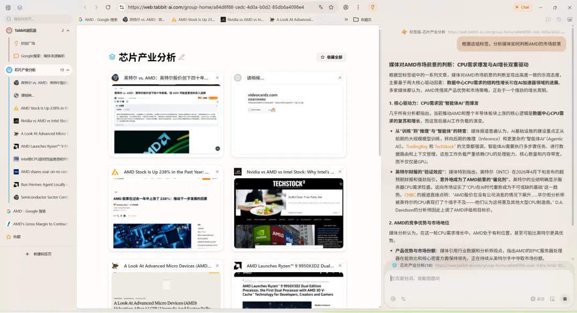Open AMD Stock 238% card thumbnail
The width and height of the screenshot is (577, 313).
pos(166,213)
